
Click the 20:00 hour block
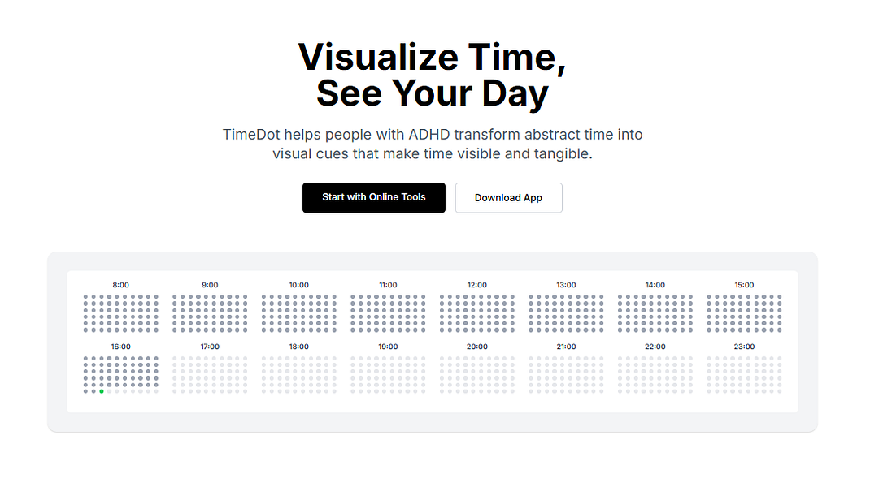point(476,373)
